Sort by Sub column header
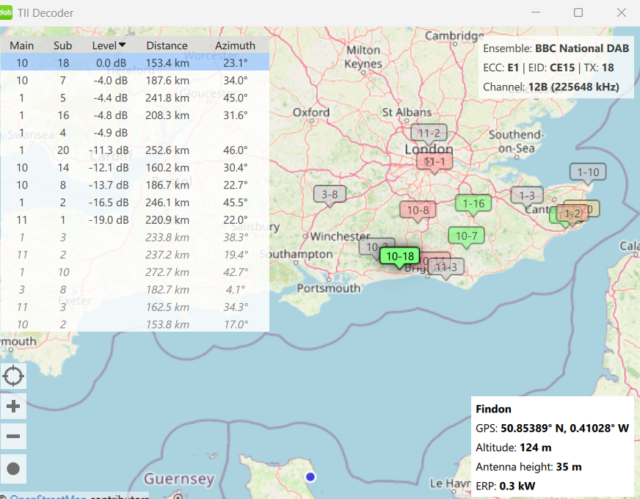The width and height of the screenshot is (640, 499). (x=62, y=45)
